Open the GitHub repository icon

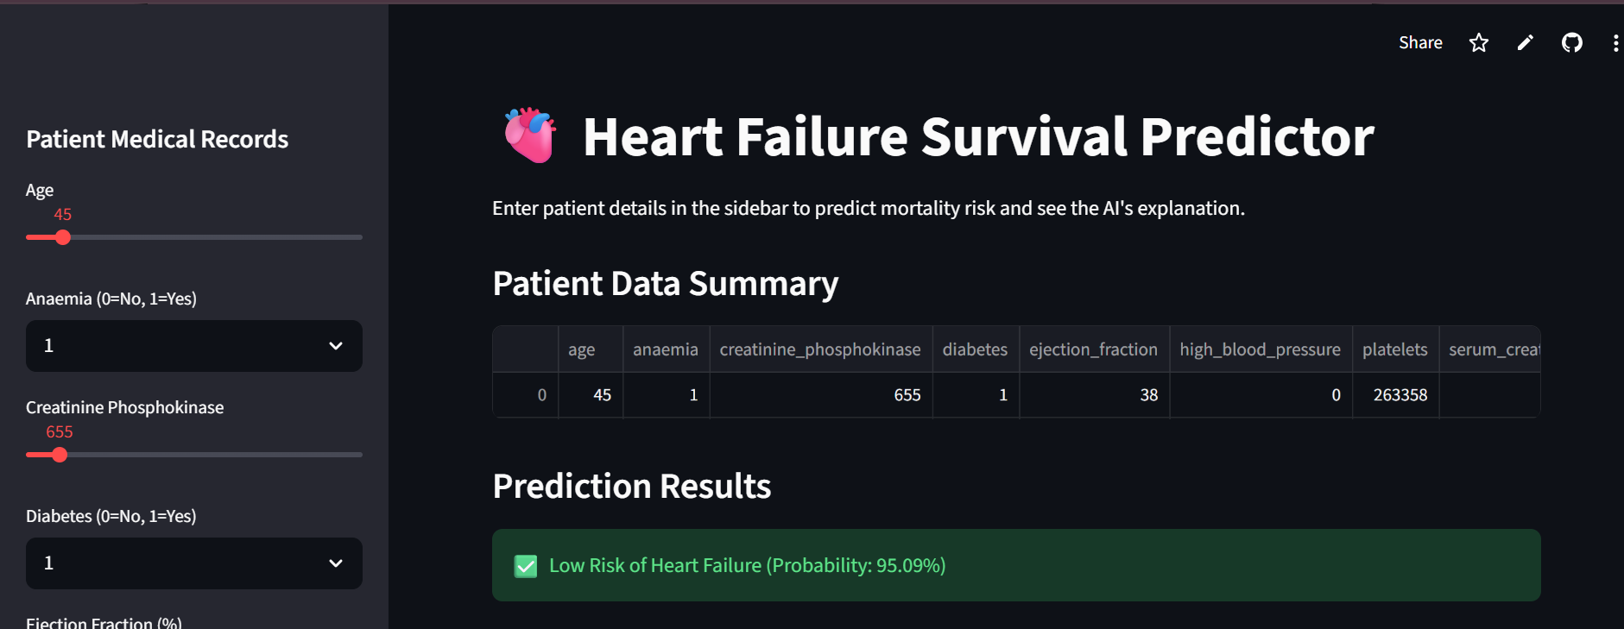[1571, 43]
